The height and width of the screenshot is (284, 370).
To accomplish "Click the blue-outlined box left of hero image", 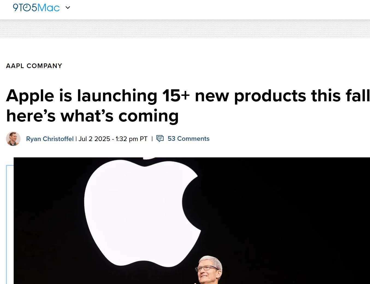I will point(10,223).
